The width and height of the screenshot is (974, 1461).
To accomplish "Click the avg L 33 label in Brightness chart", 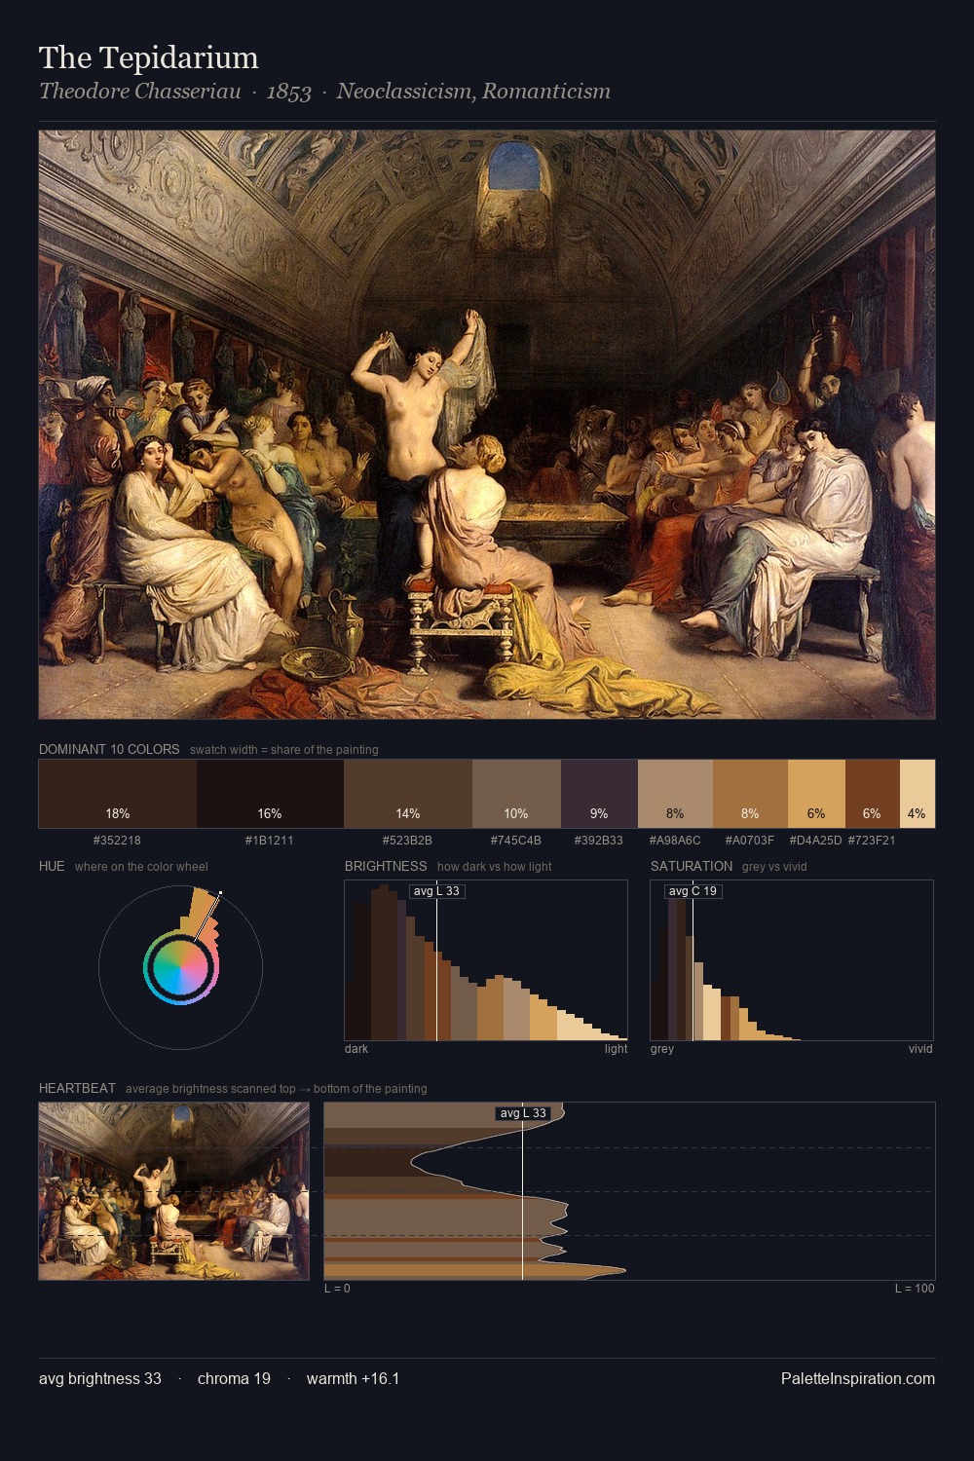I will [x=436, y=891].
